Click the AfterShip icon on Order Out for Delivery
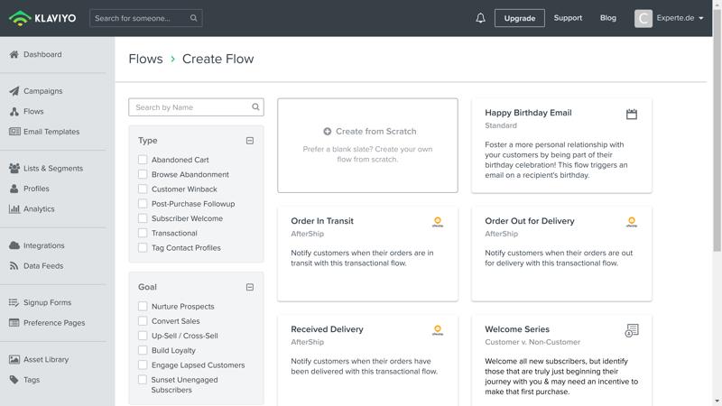 [632, 222]
